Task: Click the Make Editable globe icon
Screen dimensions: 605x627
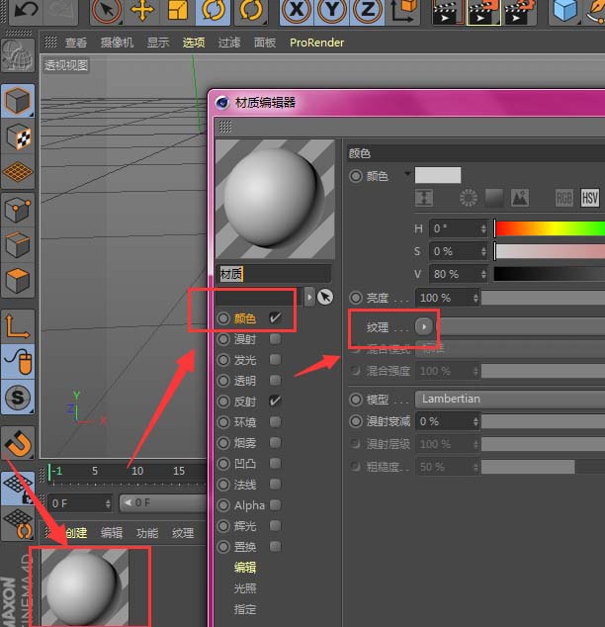Action: point(18,56)
